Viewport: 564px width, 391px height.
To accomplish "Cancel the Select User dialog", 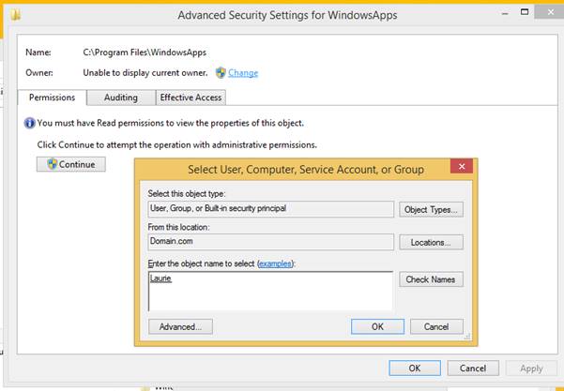I will (436, 326).
